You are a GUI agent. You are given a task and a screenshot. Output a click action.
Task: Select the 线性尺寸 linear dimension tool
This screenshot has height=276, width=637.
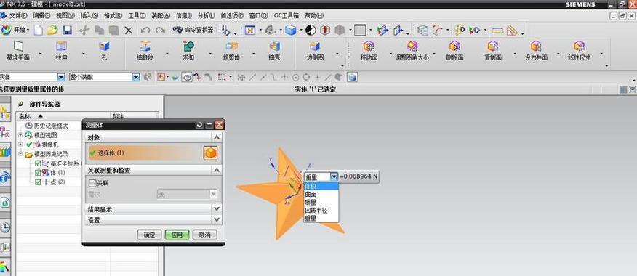[x=580, y=51]
